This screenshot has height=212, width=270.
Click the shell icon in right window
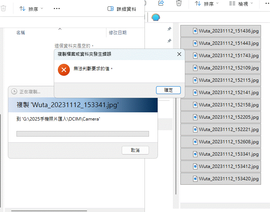[x=156, y=17]
